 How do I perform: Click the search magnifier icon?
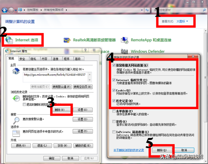pyautogui.click(x=205, y=10)
